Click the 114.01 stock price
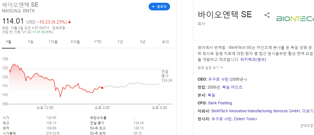The height and width of the screenshot is (135, 314). 13,21
